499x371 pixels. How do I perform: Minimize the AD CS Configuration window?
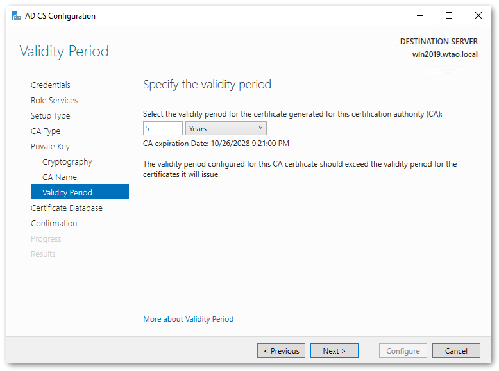[419, 16]
